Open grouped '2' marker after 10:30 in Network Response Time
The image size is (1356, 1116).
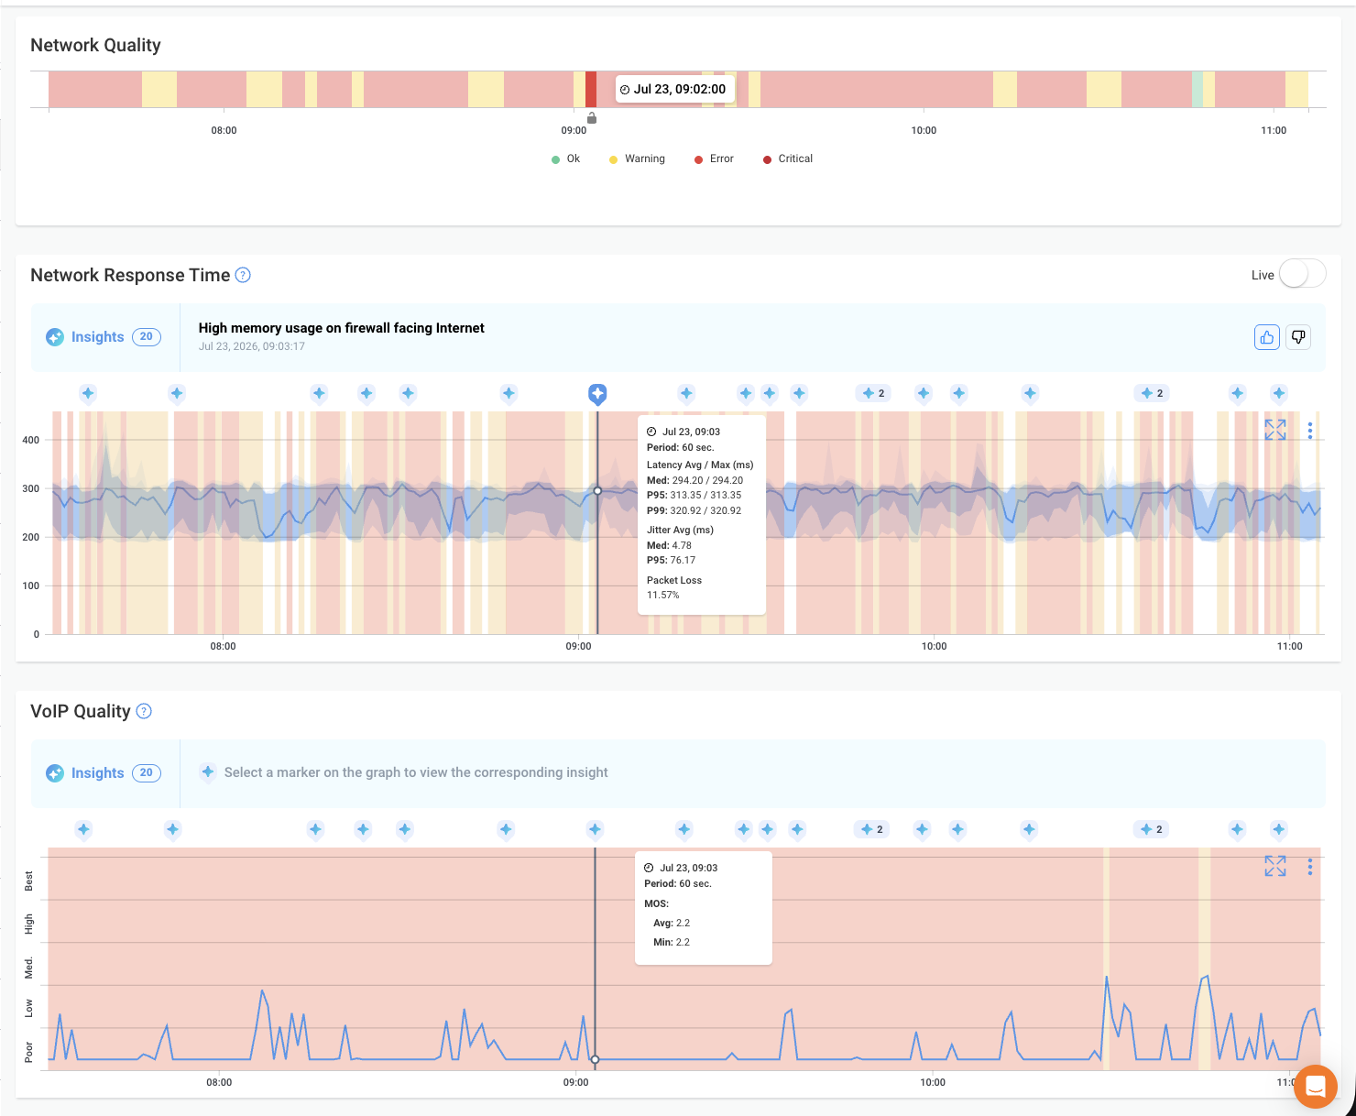click(x=1152, y=394)
